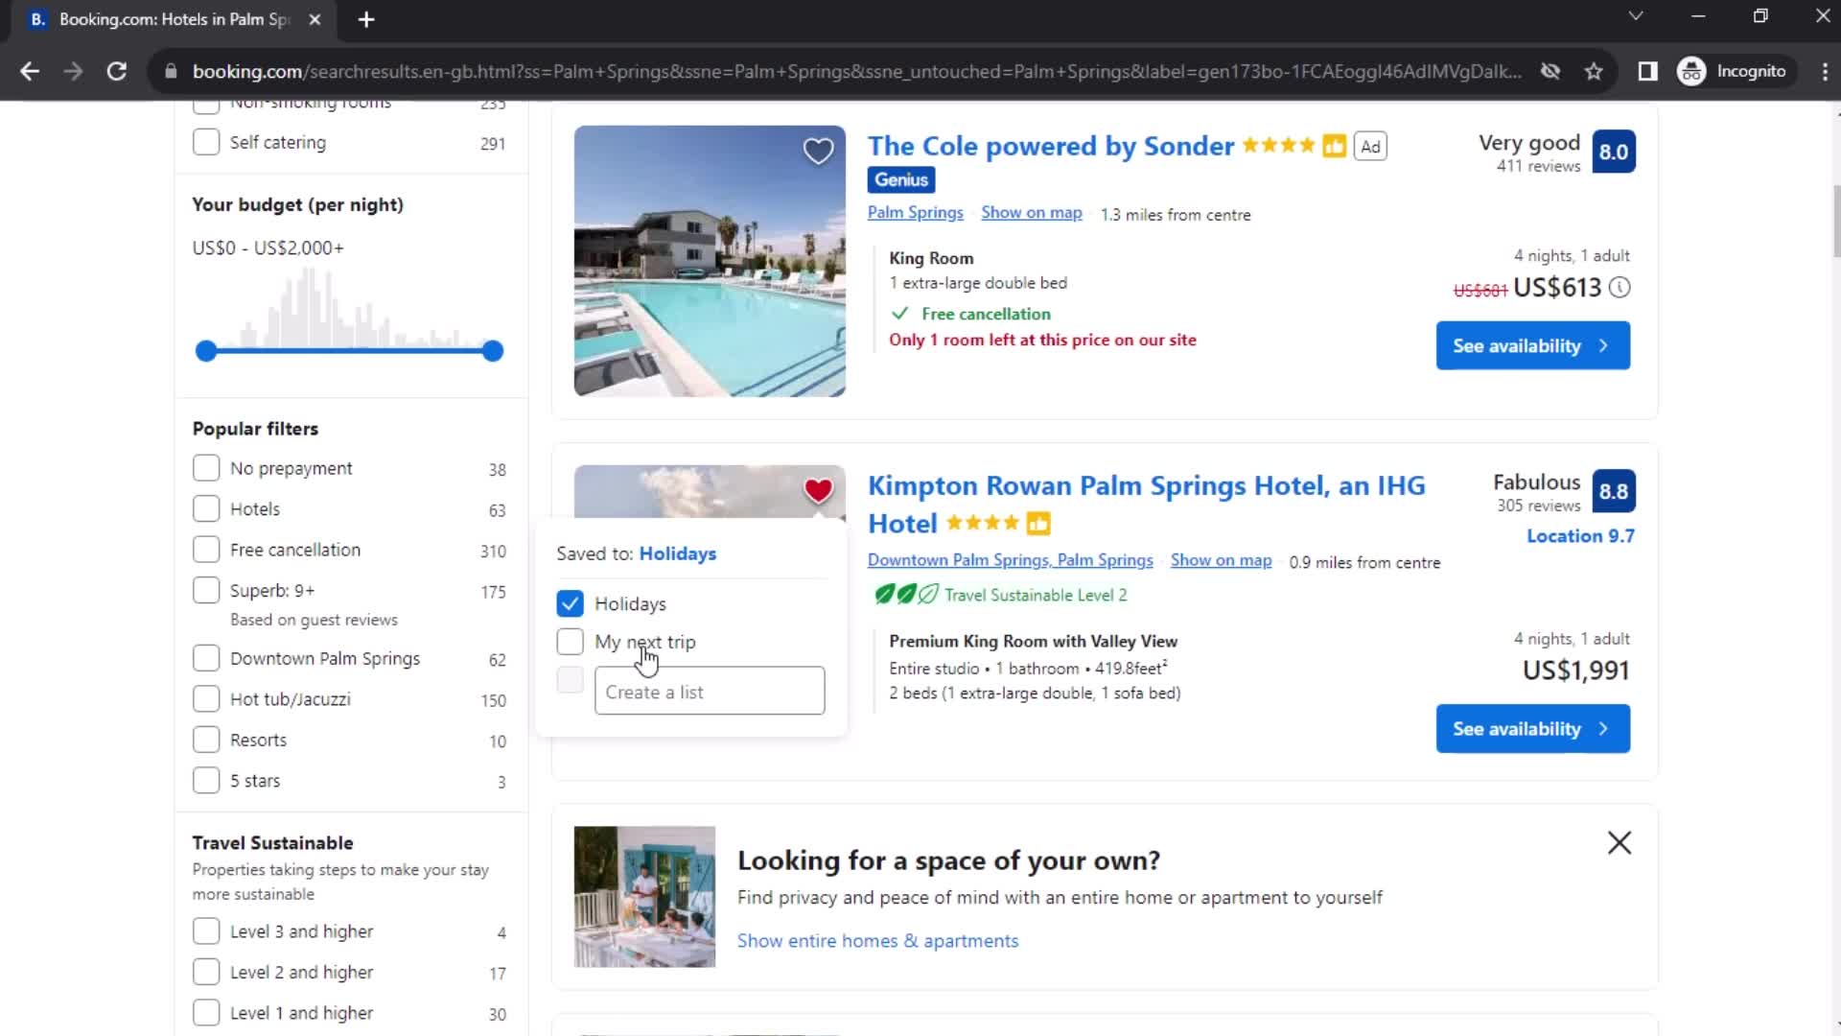Click the Downtown Palm Springs location filter
Screen dimensions: 1841x1036
pos(207,659)
